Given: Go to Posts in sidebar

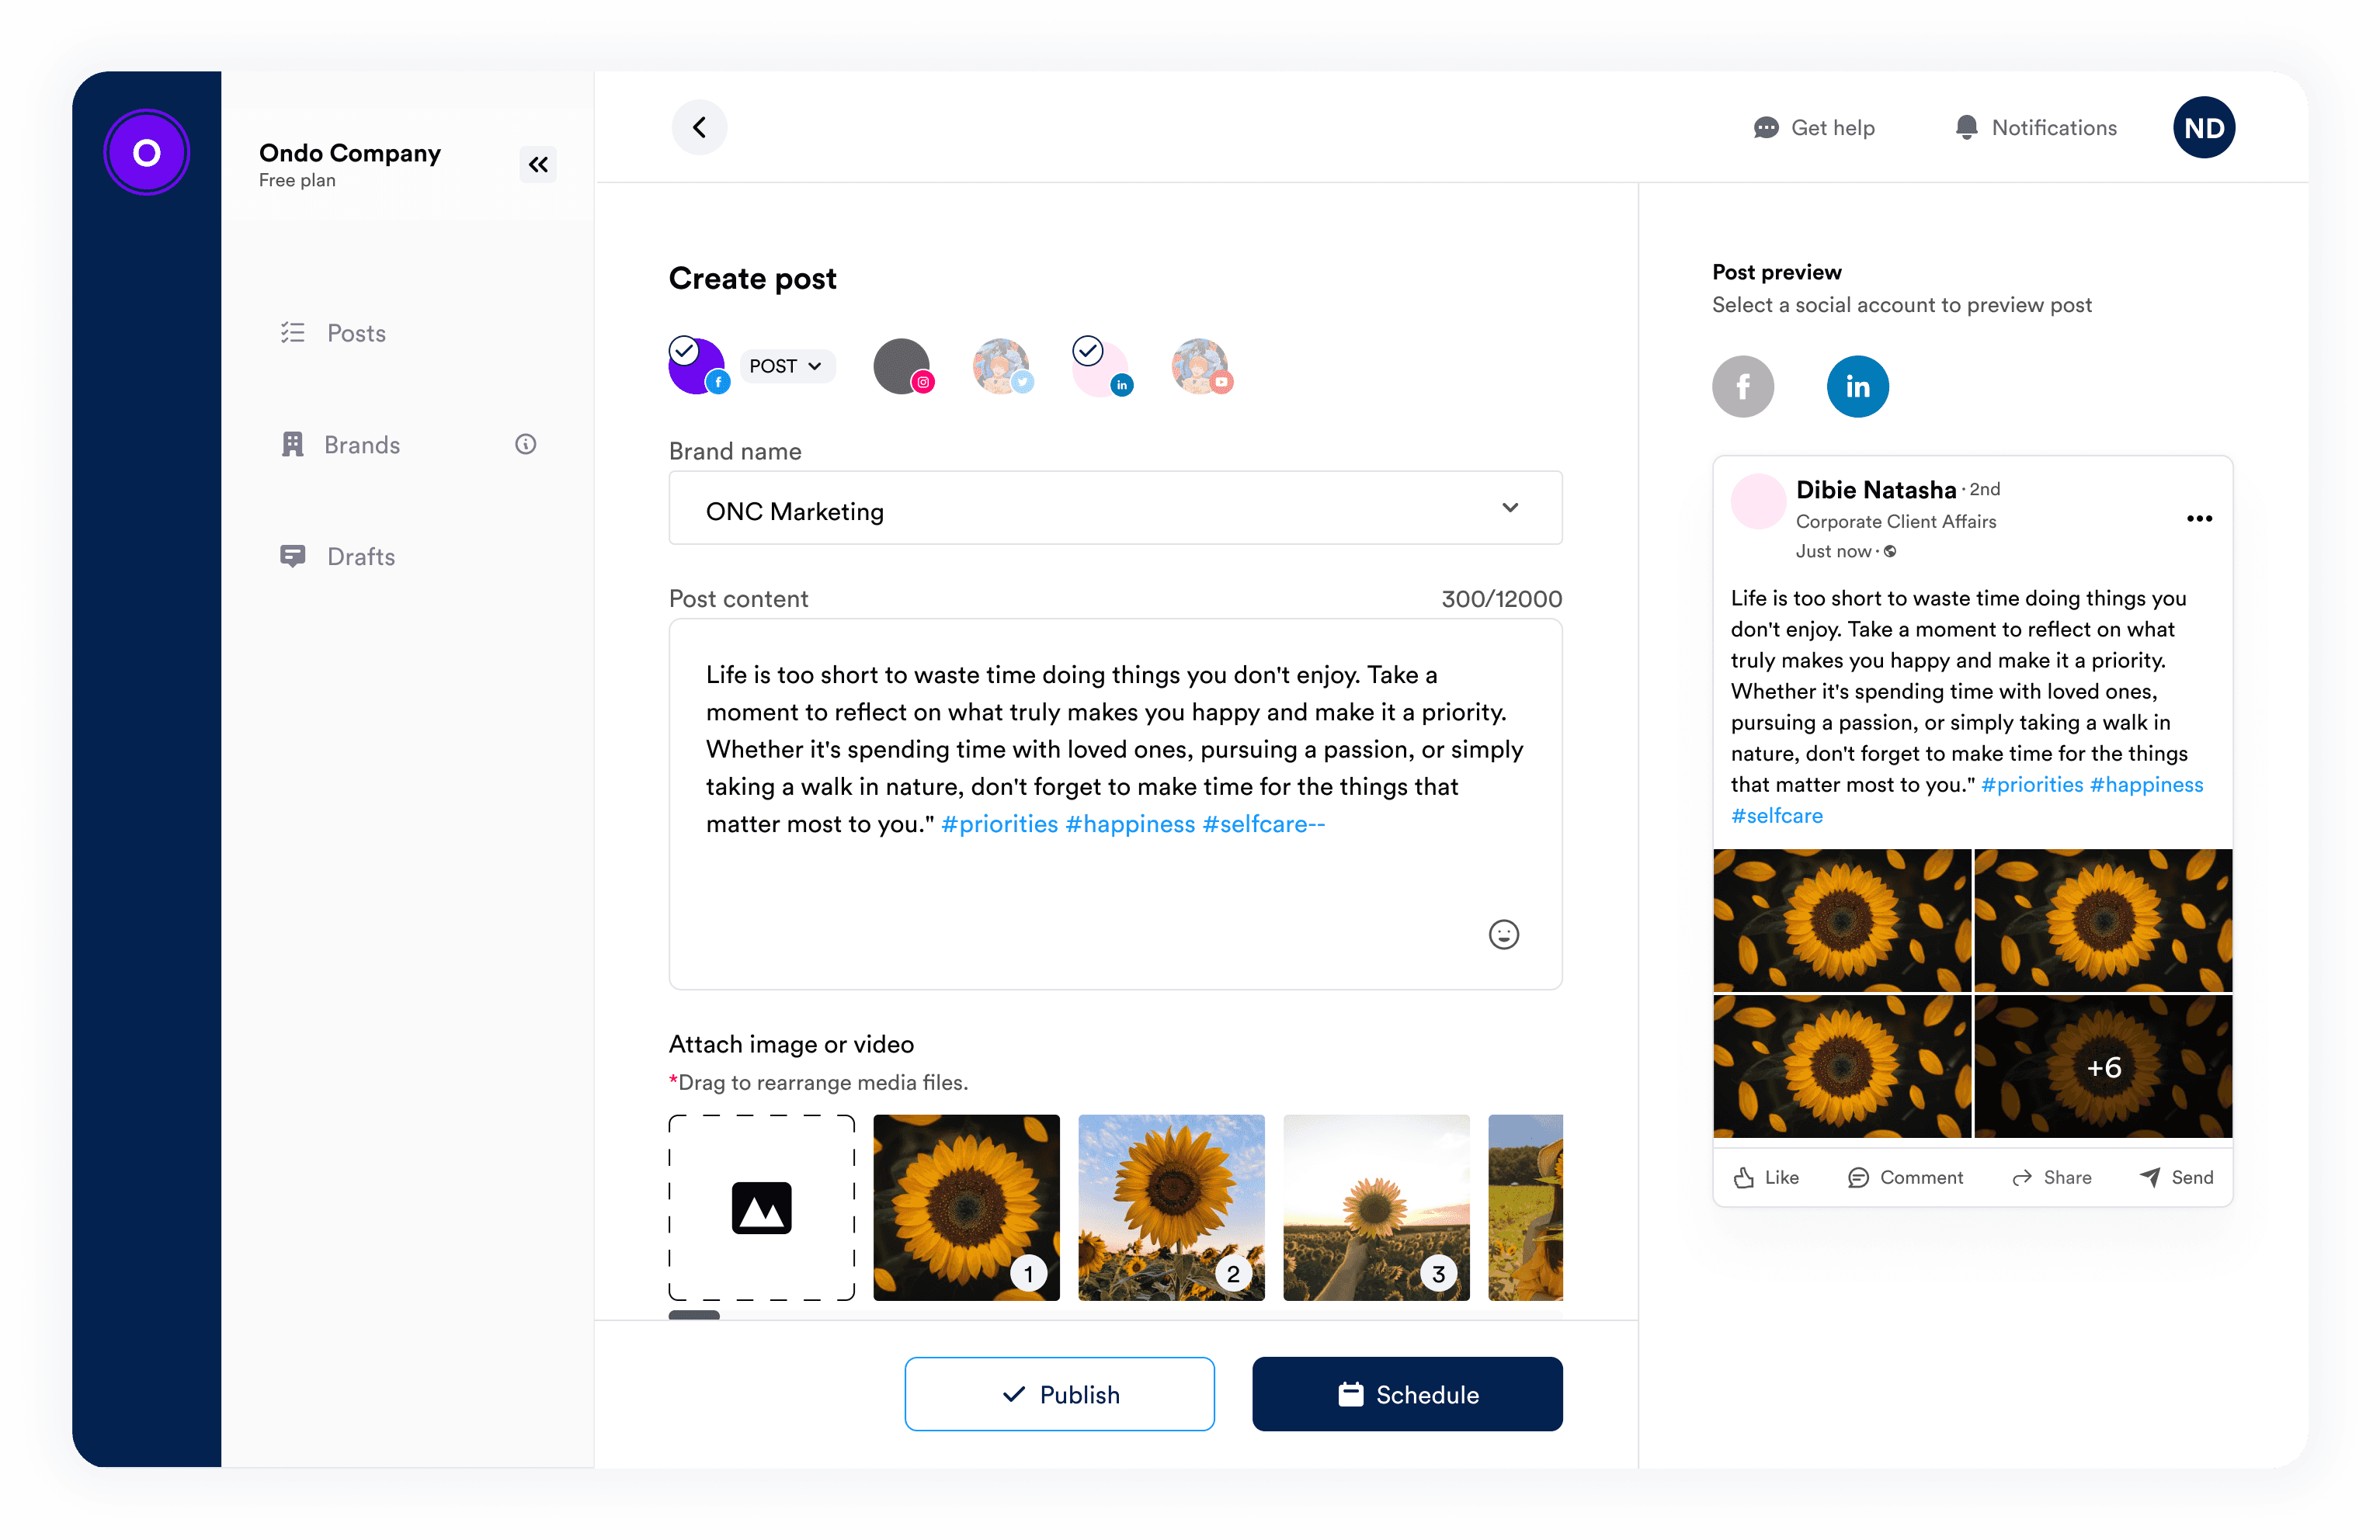Looking at the screenshot, I should (356, 333).
